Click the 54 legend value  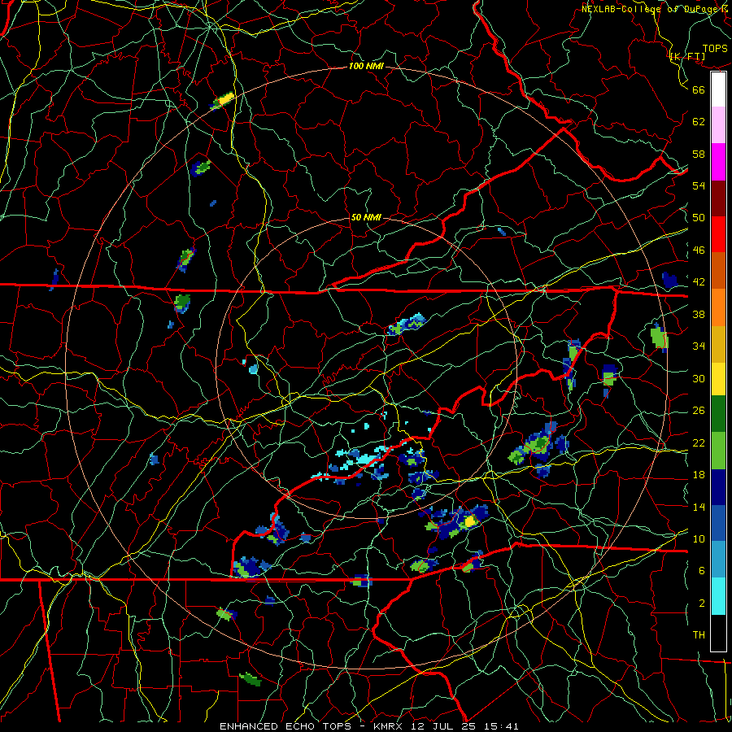pyautogui.click(x=699, y=185)
